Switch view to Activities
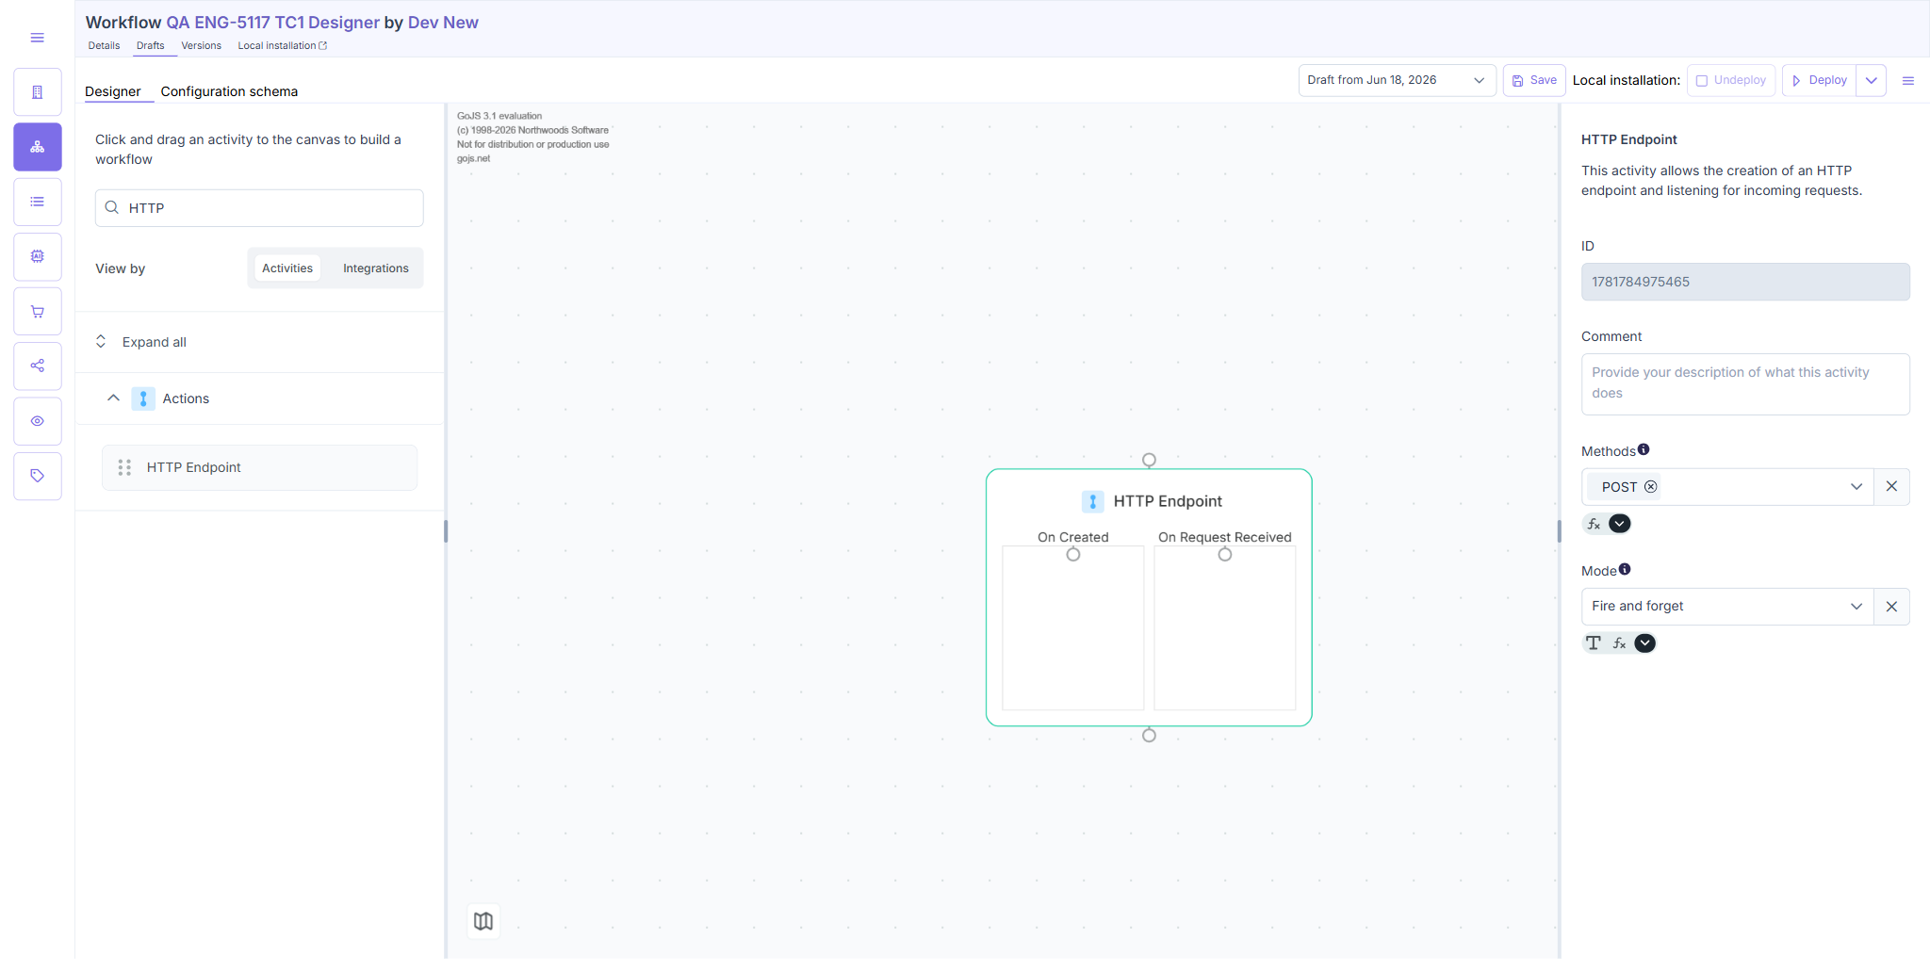This screenshot has height=959, width=1930. (x=287, y=268)
